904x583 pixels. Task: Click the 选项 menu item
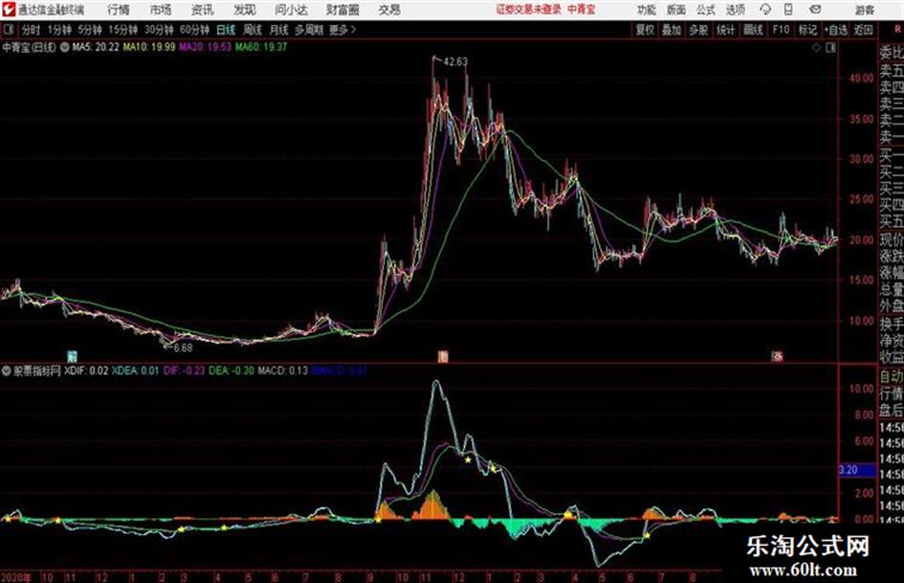[736, 10]
